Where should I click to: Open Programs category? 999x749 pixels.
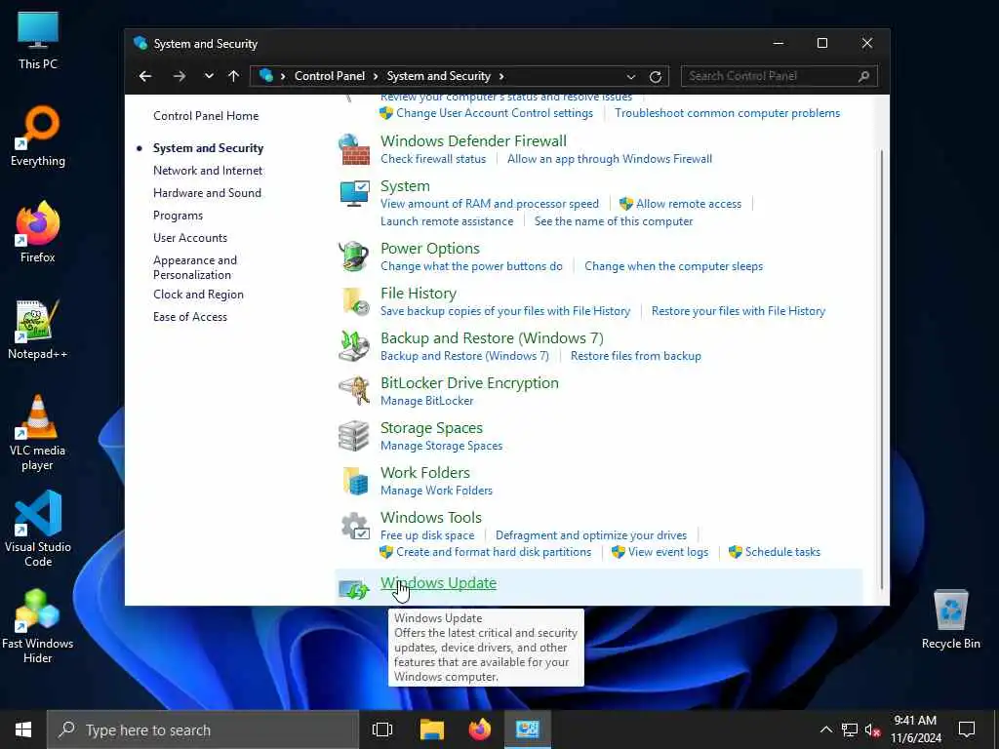pyautogui.click(x=178, y=216)
